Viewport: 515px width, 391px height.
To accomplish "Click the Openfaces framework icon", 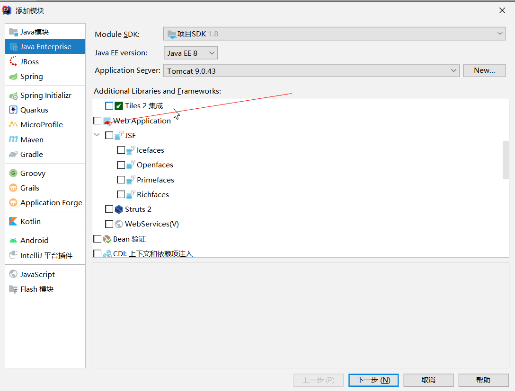I will 130,165.
